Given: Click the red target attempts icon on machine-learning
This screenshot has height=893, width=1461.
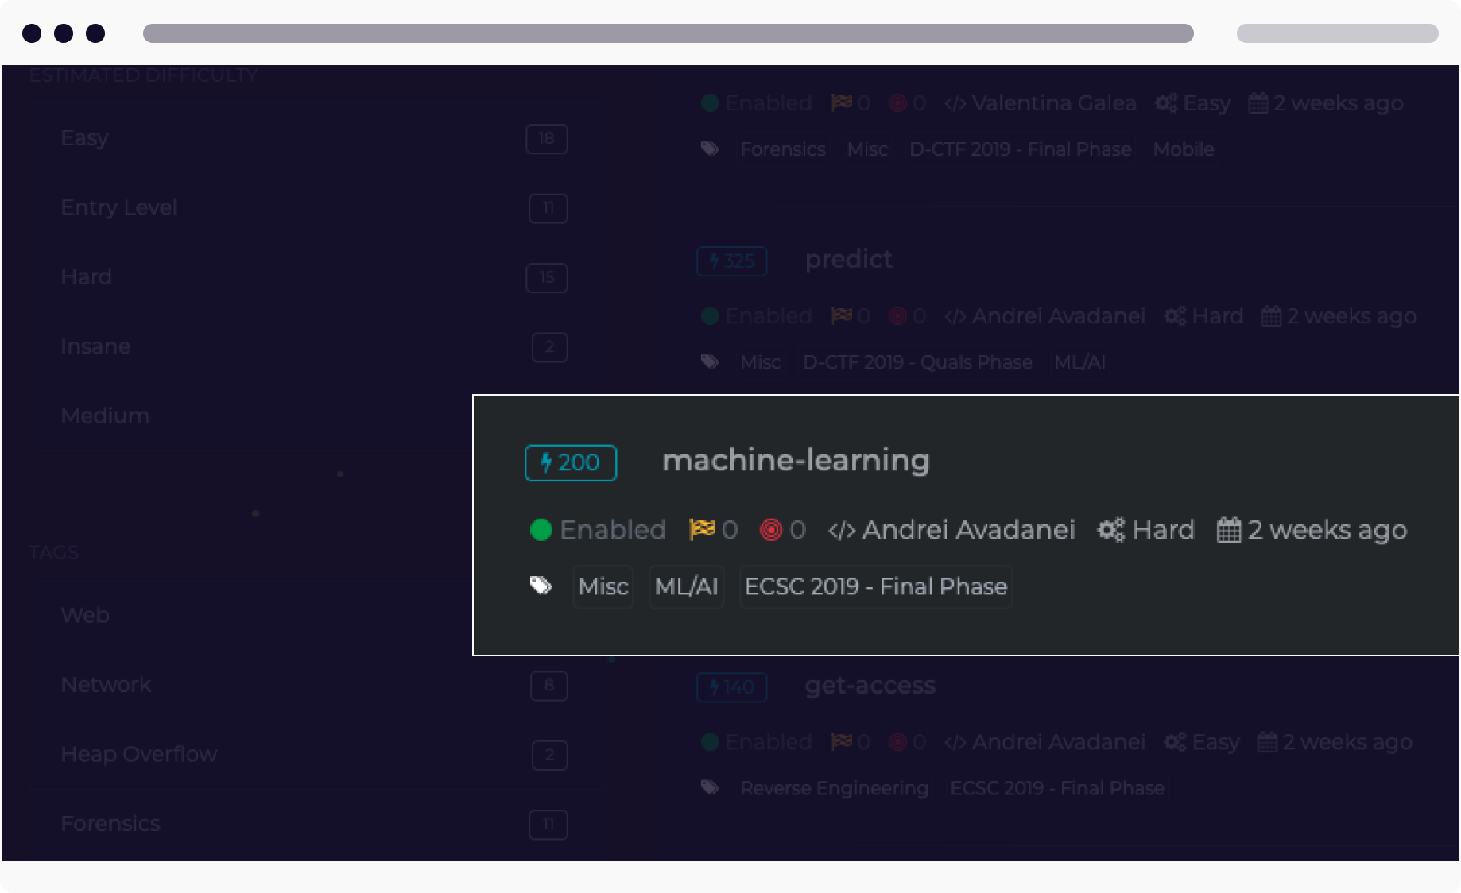Looking at the screenshot, I should 771,530.
